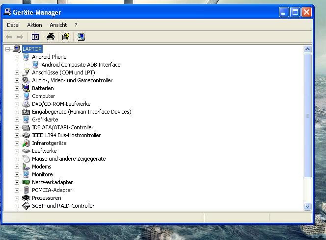The width and height of the screenshot is (326, 240).
Task: Expand the Batterien node
Action: point(17,88)
